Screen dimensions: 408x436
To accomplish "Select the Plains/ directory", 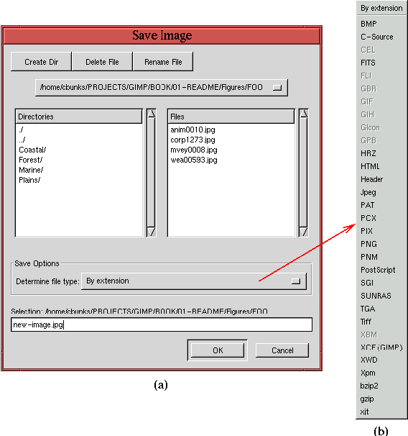I will [29, 180].
